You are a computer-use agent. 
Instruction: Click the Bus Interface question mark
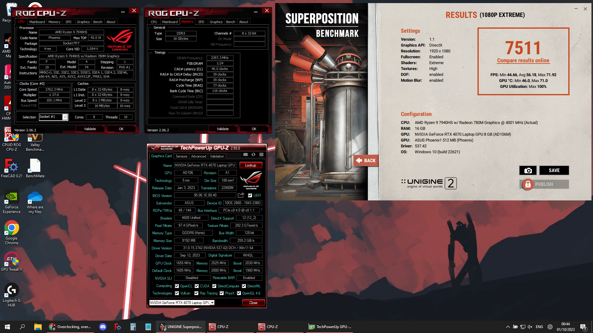261,210
